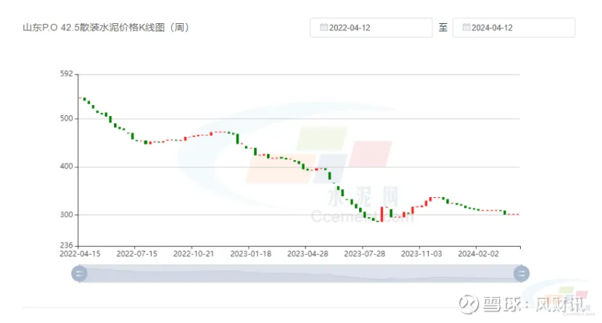Grab the left handle of zoom slider
Image resolution: width=602 pixels, height=323 pixels.
pos(80,274)
